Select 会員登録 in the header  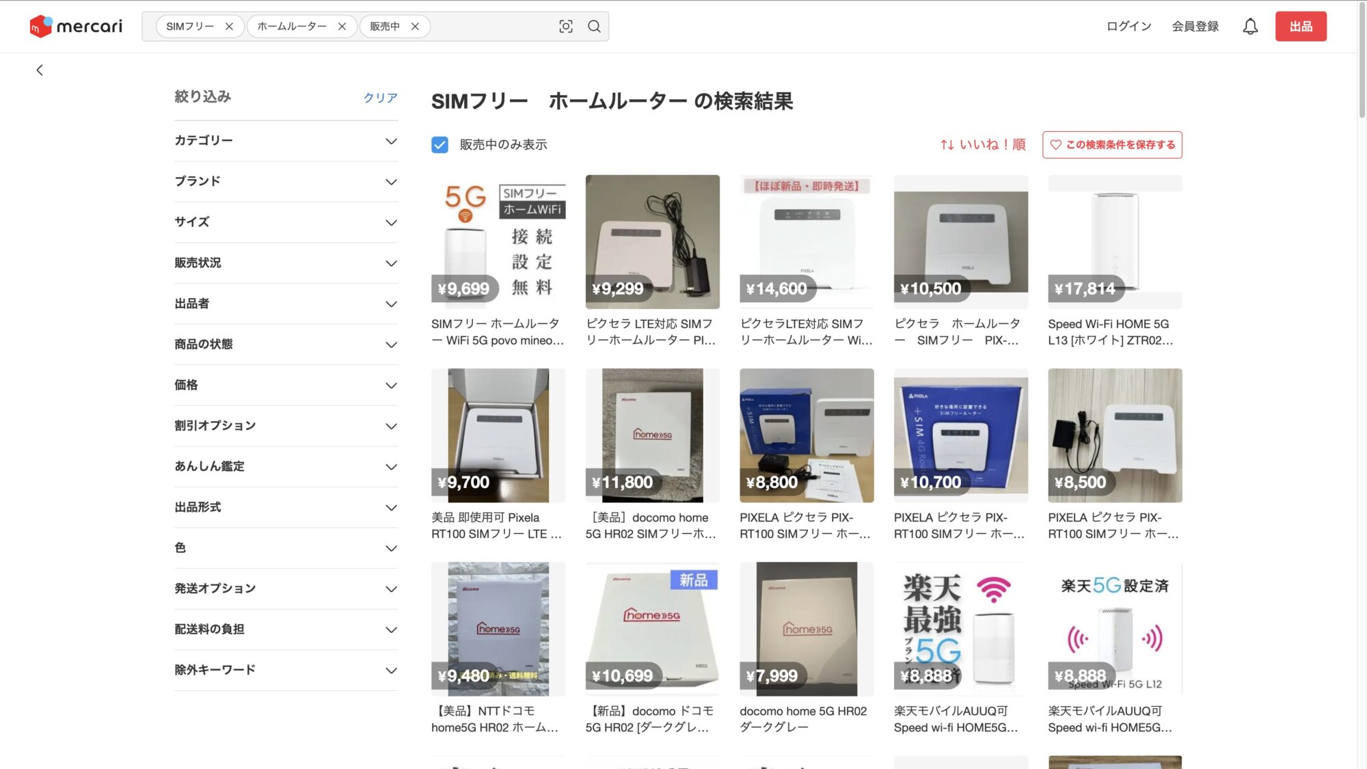[x=1195, y=26]
